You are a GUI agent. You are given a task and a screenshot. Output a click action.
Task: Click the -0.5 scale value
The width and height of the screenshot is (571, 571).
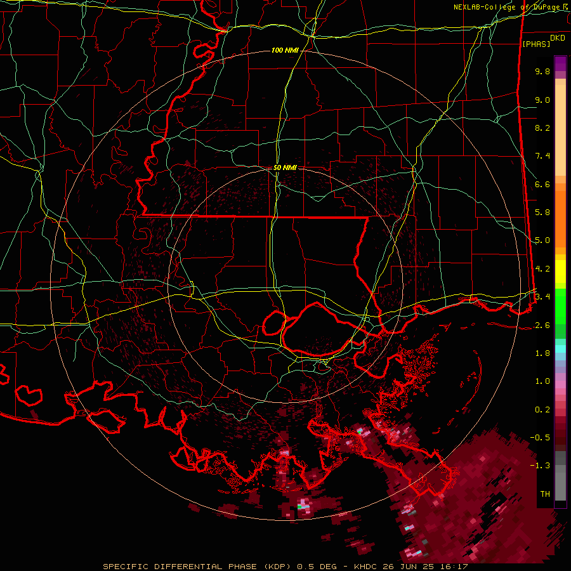coord(541,438)
